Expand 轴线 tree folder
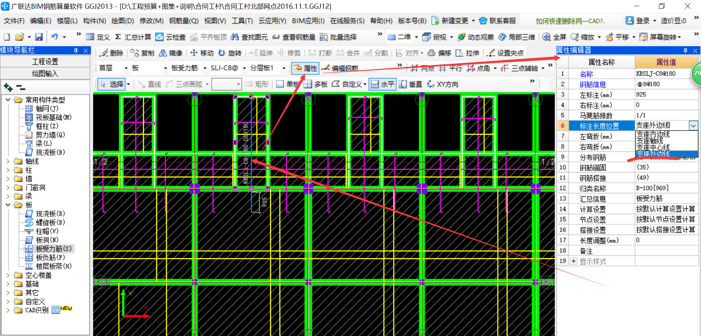This screenshot has height=336, width=701. pyautogui.click(x=8, y=161)
